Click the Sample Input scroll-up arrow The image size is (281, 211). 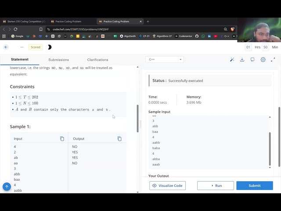[x=270, y=117]
